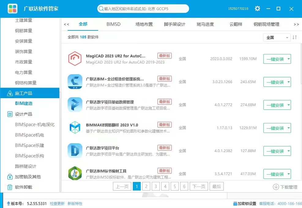Click 广联达数字项目平台 product icon

click(x=75, y=151)
